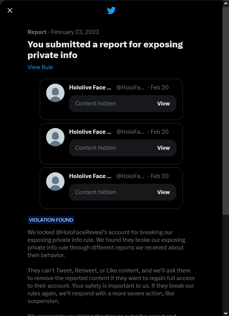Close the report dialog with X
229x316 pixels.
(10, 10)
